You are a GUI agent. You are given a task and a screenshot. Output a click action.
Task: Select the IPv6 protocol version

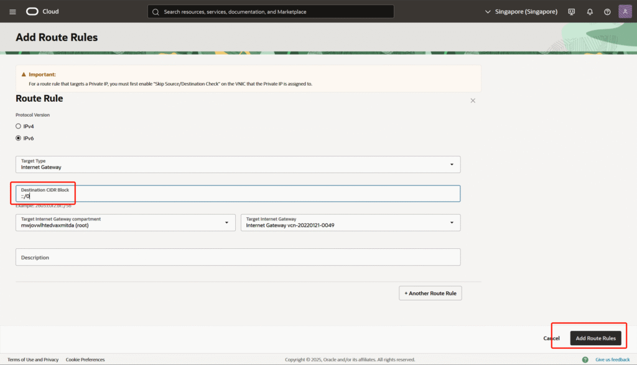(x=19, y=138)
